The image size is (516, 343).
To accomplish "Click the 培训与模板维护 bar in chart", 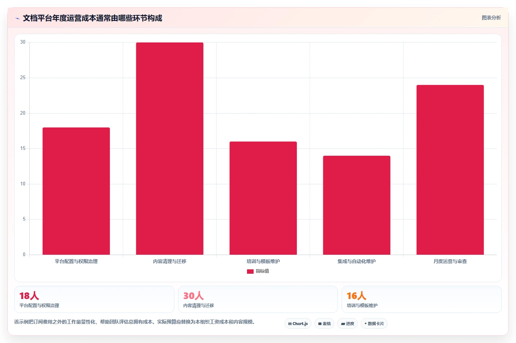I will click(263, 198).
